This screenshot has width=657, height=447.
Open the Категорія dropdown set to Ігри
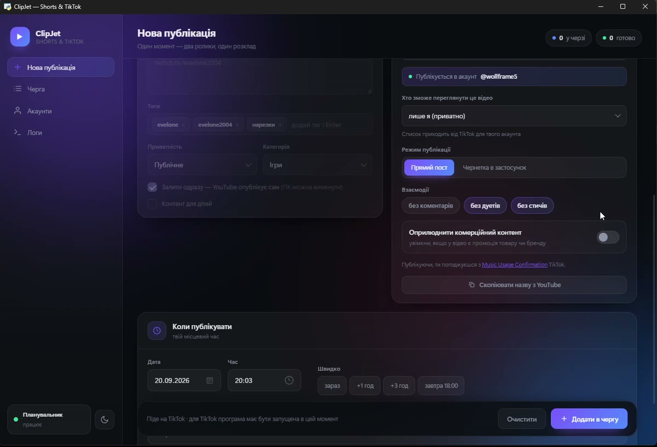(x=318, y=165)
